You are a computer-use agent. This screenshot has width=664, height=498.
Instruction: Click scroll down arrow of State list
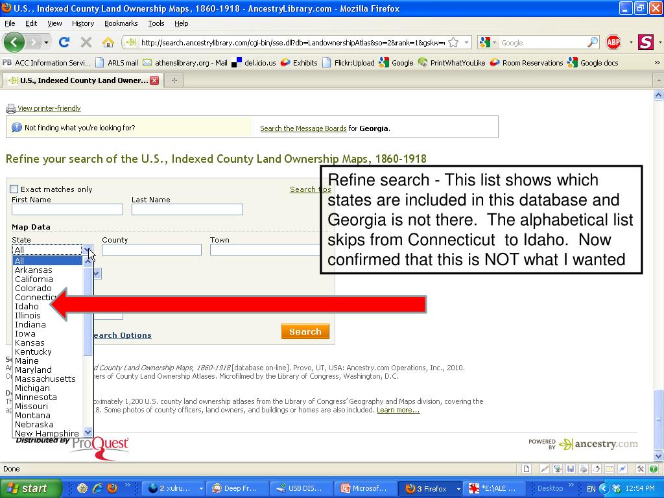click(88, 433)
